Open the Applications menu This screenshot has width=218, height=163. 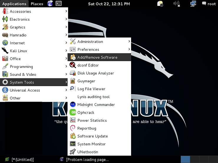[x=14, y=4]
